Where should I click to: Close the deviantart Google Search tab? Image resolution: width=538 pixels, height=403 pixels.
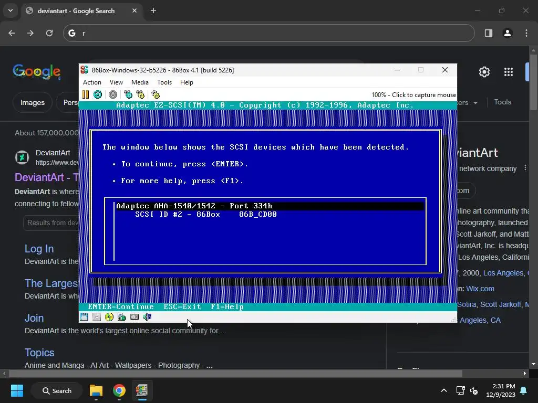(134, 10)
